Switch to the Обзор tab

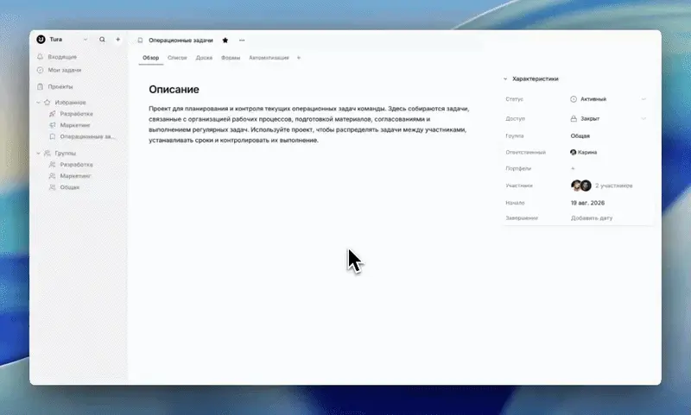(x=150, y=58)
